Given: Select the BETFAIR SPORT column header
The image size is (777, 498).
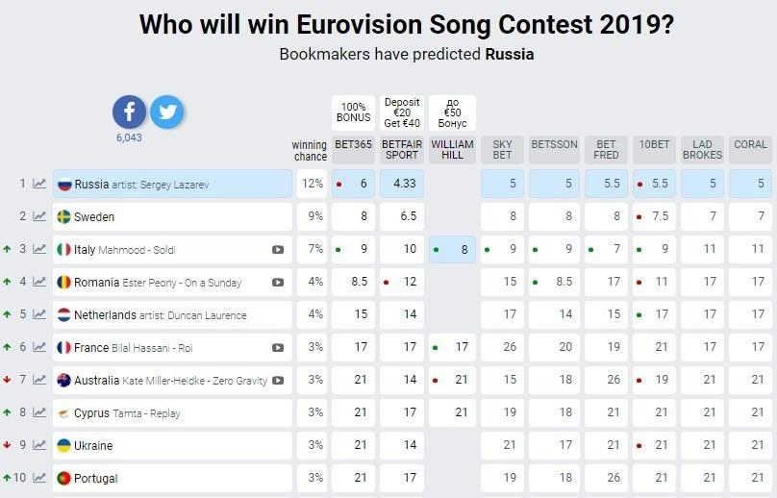Looking at the screenshot, I should [x=402, y=150].
